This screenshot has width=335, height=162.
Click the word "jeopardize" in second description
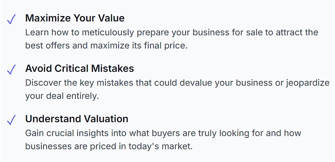pyautogui.click(x=307, y=83)
